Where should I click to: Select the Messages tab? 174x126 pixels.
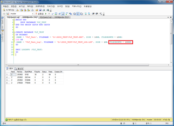pyautogui.click(x=19, y=69)
